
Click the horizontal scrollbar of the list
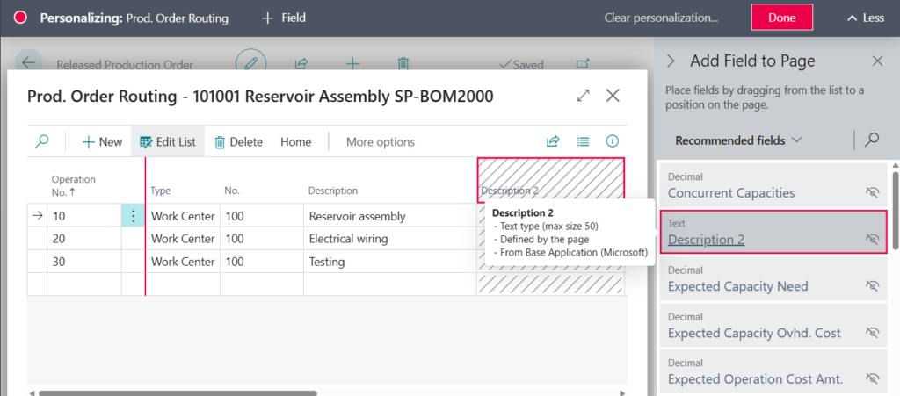tap(264, 392)
